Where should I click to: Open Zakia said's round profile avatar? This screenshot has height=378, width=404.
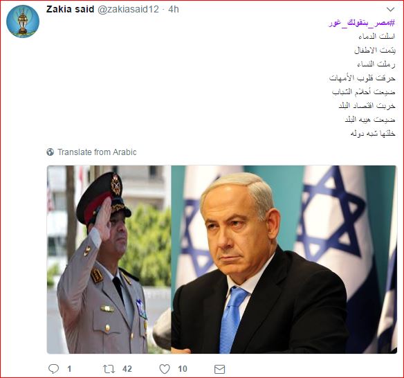point(23,21)
